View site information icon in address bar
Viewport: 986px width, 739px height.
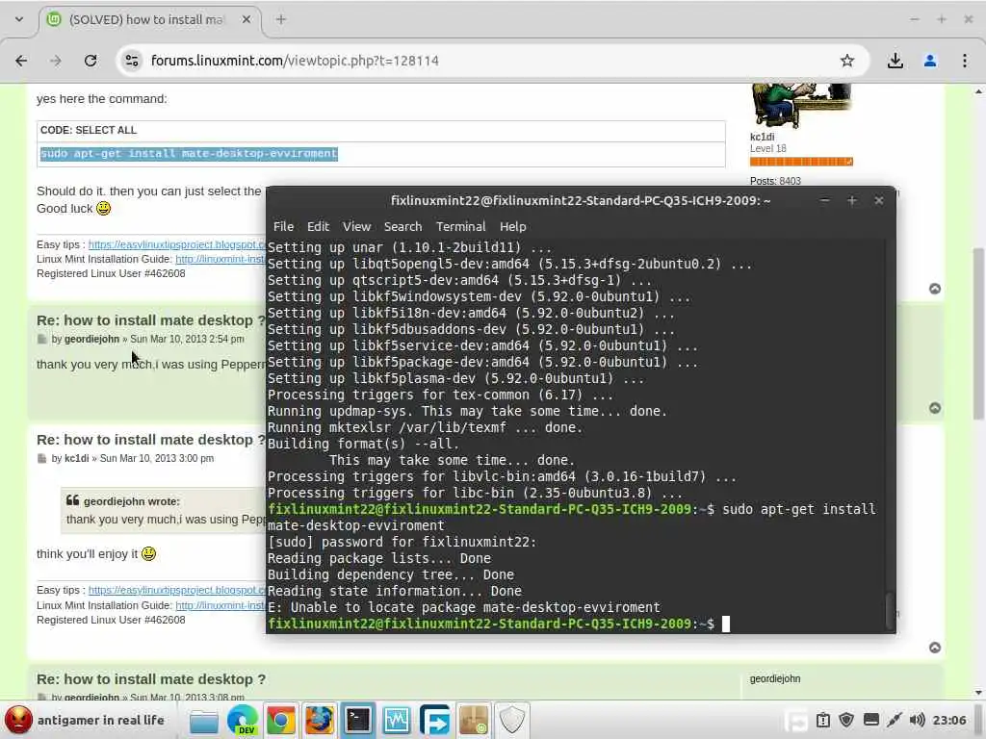[x=131, y=61]
